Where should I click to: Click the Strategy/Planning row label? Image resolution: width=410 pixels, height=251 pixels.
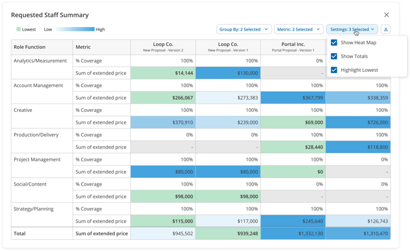(x=34, y=209)
